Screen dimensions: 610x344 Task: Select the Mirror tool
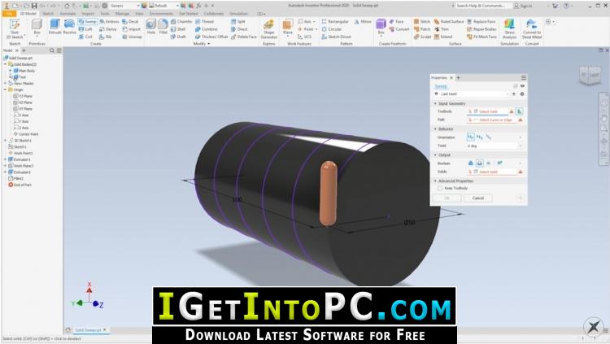363,22
